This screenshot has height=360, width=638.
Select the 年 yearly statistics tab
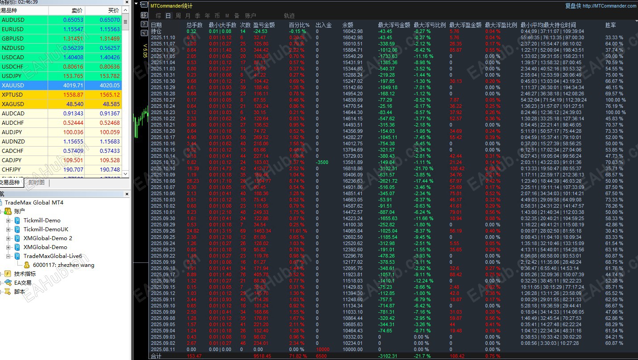[207, 16]
